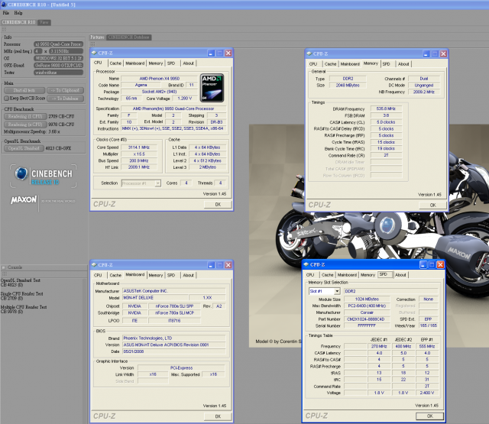Click the To Clipboard button
The height and width of the screenshot is (424, 489).
click(65, 90)
